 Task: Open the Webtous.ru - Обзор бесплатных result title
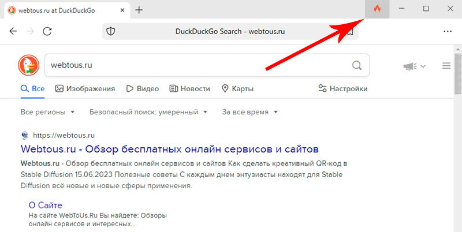click(x=170, y=149)
